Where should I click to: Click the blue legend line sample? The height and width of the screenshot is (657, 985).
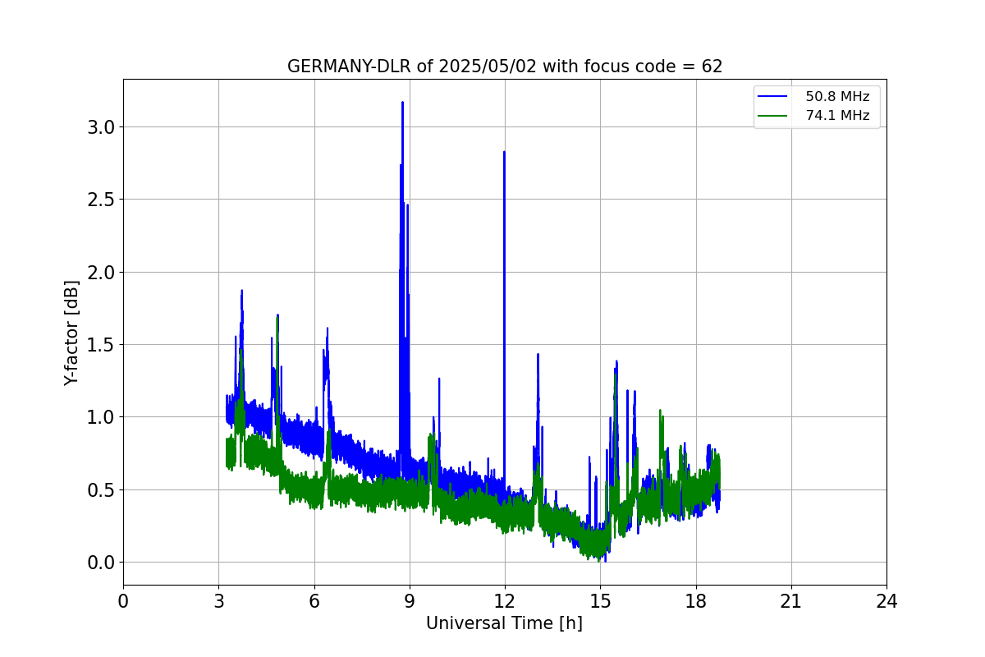pyautogui.click(x=774, y=97)
